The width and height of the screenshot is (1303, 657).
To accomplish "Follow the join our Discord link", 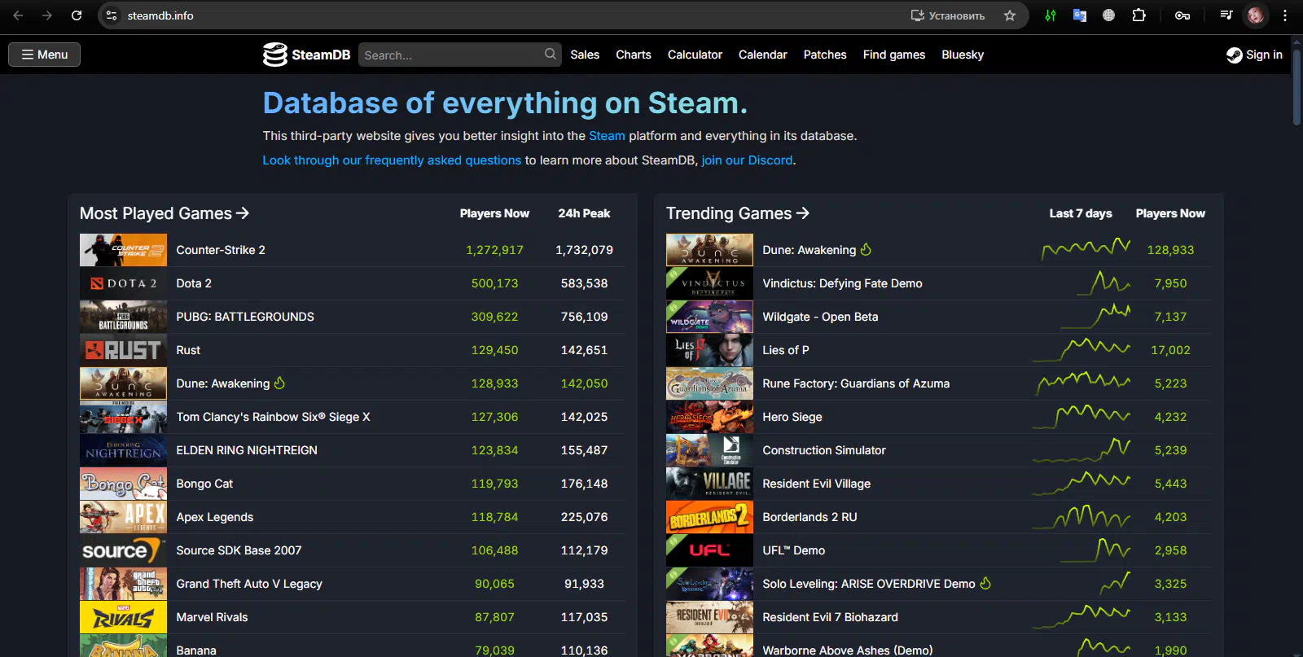I will point(747,160).
